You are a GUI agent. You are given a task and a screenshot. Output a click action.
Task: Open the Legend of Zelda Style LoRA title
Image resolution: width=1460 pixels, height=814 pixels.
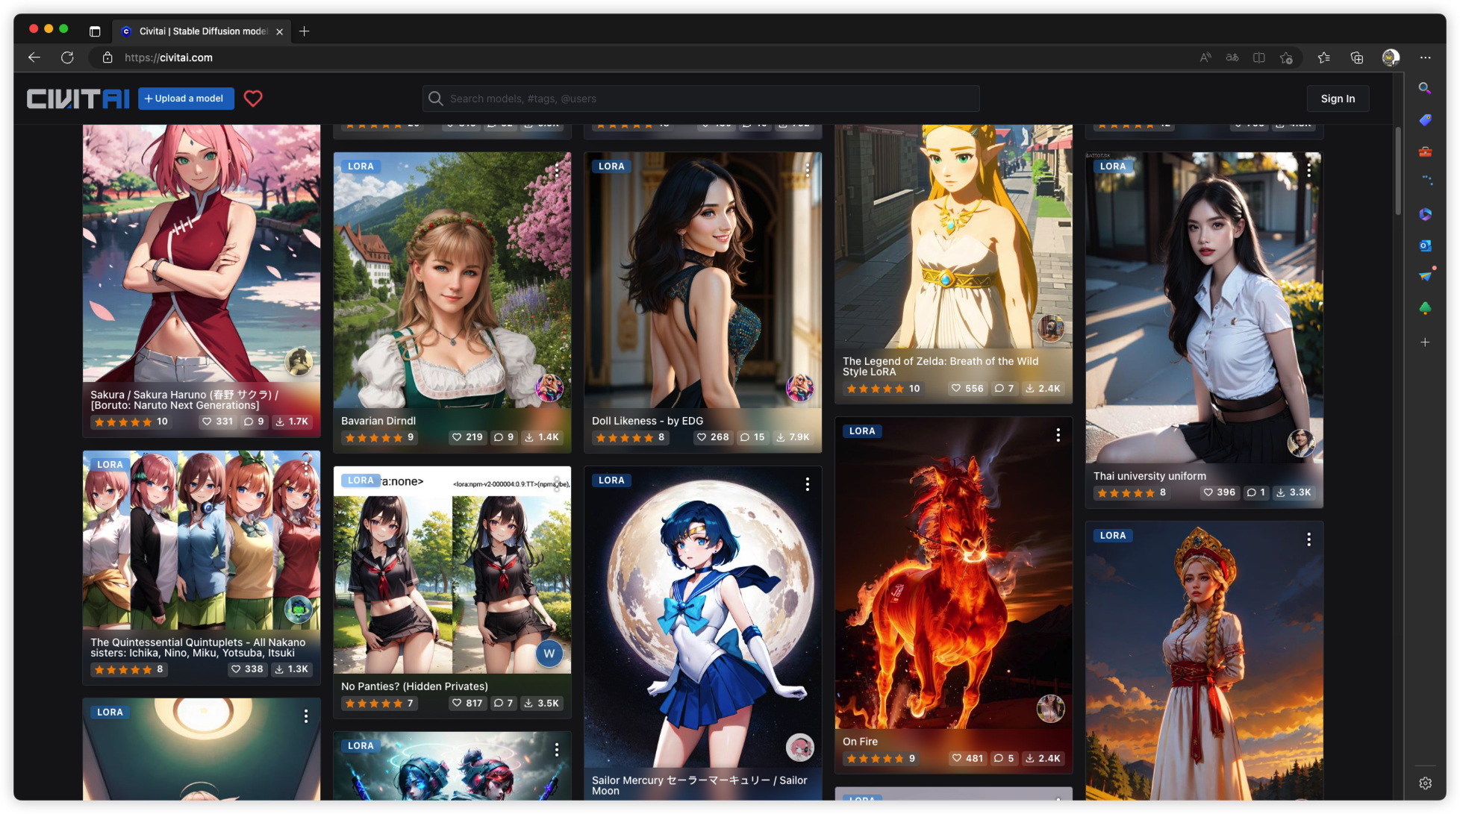tap(940, 366)
